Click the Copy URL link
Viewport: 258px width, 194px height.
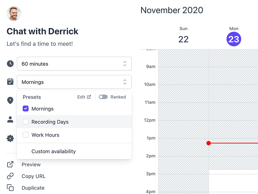click(x=34, y=176)
